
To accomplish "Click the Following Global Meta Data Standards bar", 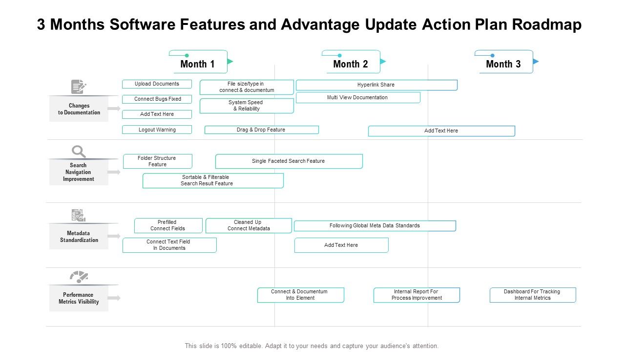I will click(x=375, y=226).
